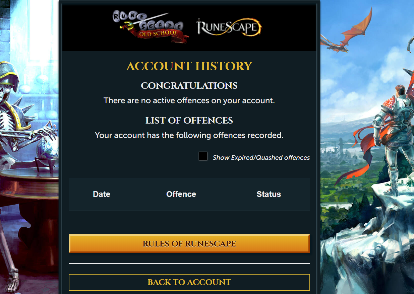Enable Show Expired/Quashed offences checkbox
The width and height of the screenshot is (414, 294).
tap(203, 156)
